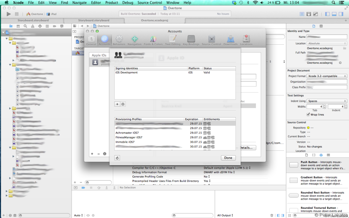The width and height of the screenshot is (349, 218).
Task: Show the issue navigator warning icon
Action: (x=33, y=26)
